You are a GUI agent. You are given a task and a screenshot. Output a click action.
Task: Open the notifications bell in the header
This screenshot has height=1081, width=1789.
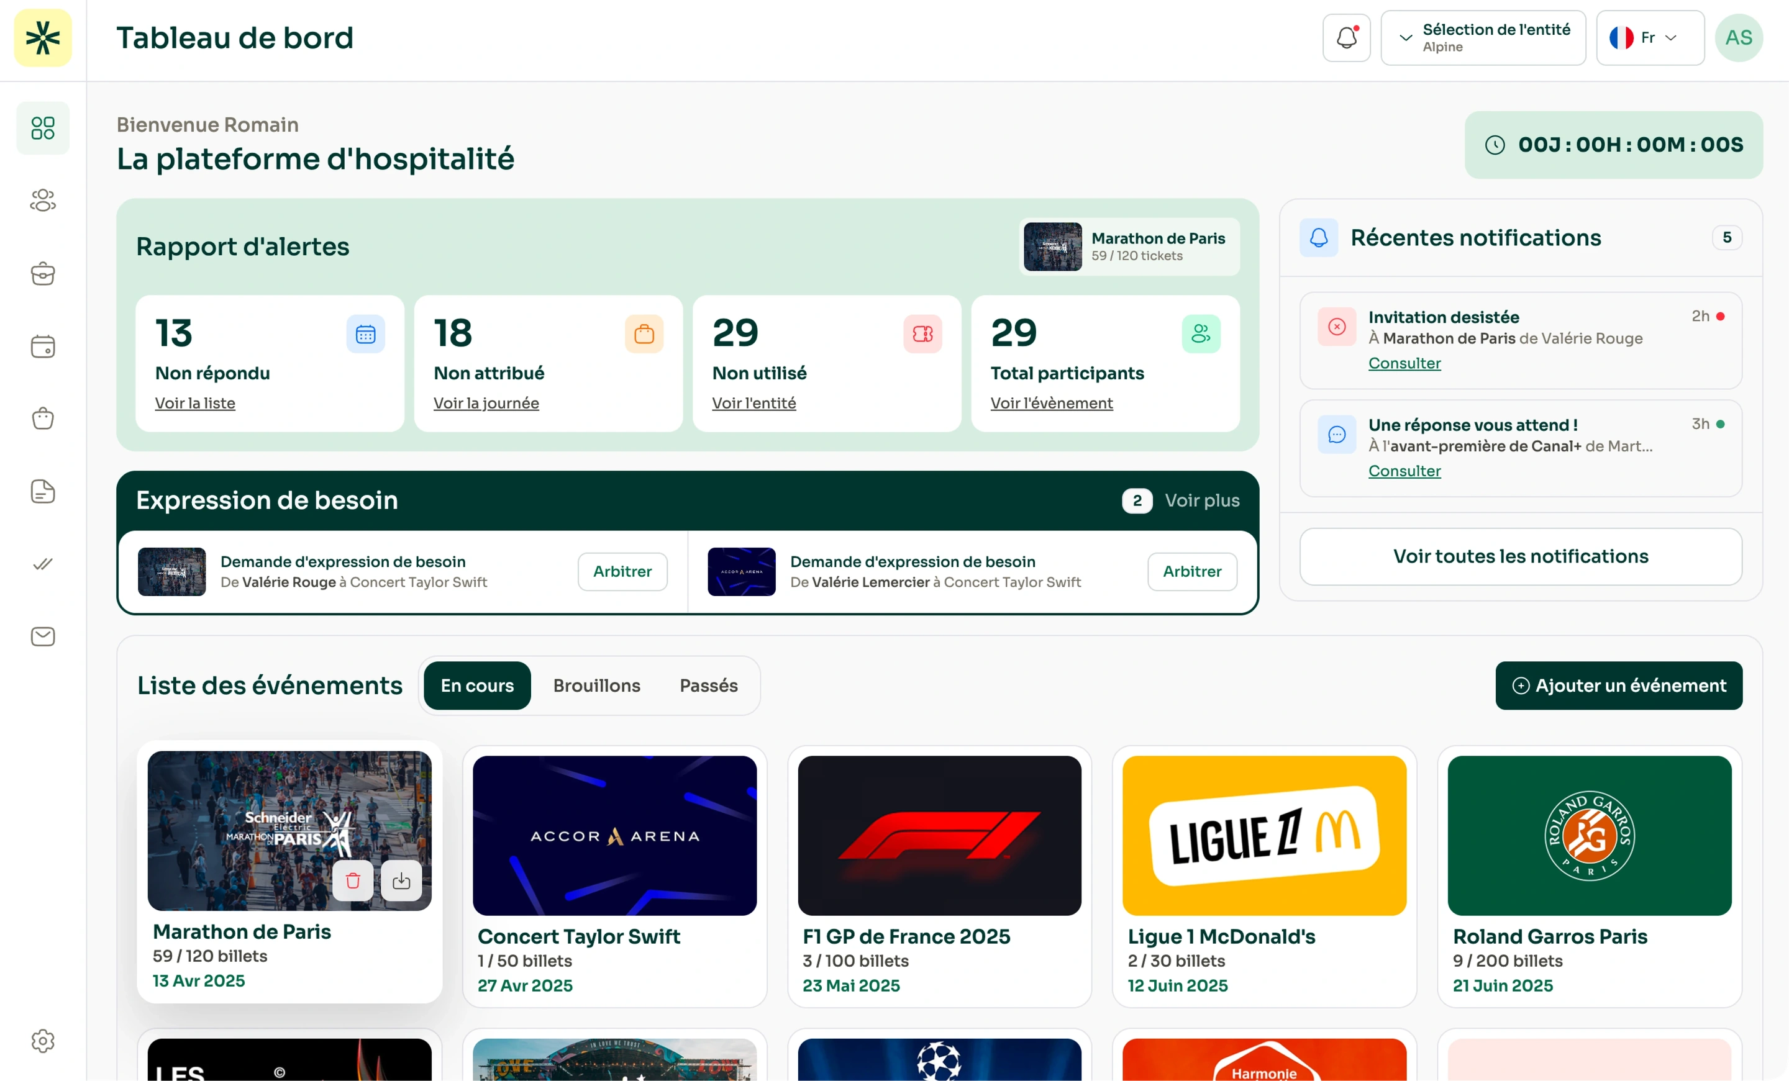(1346, 38)
